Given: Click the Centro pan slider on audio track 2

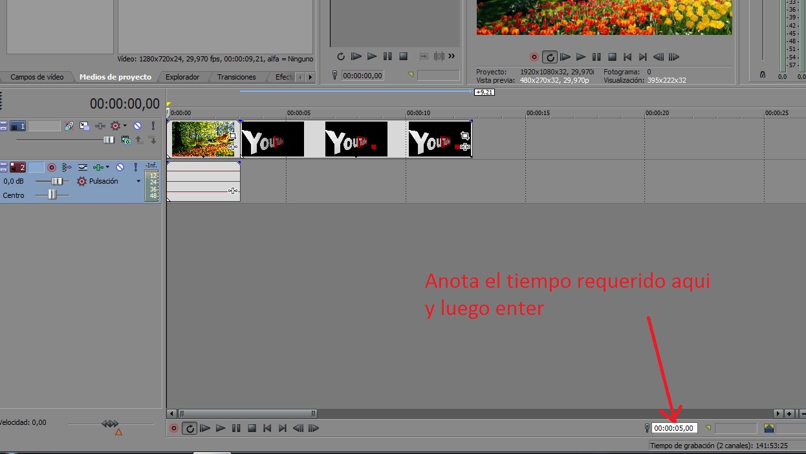Looking at the screenshot, I should tap(52, 195).
